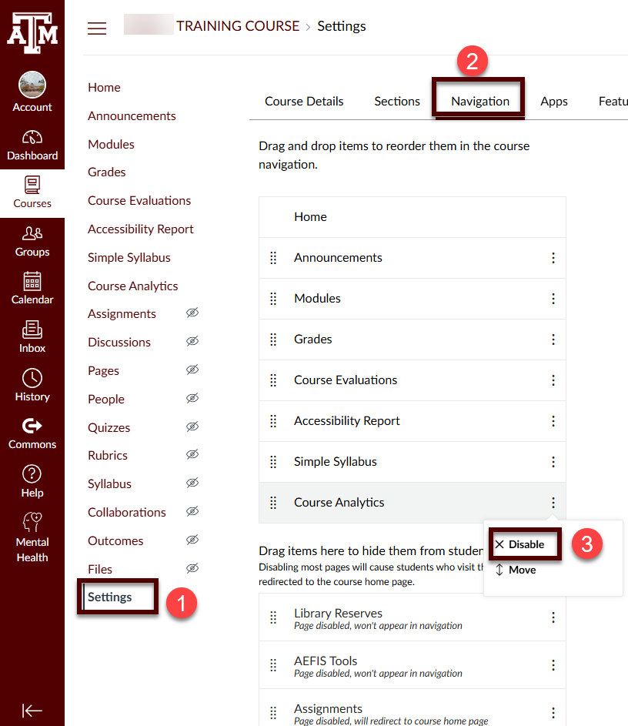Switch to the Course Details tab

304,102
